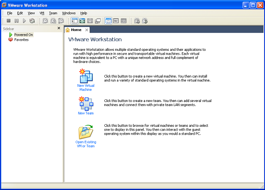Screen dimensions: 265x190
Task: Click the New Virtual Machine link
Action: (86, 88)
